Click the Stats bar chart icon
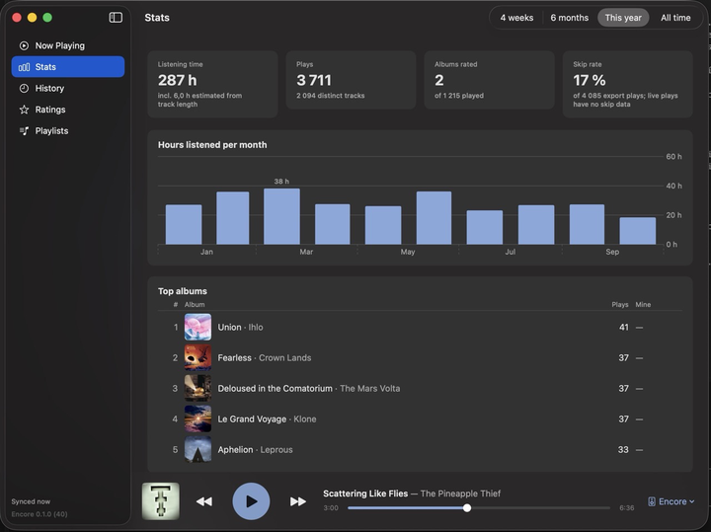This screenshot has width=711, height=532. pos(24,67)
